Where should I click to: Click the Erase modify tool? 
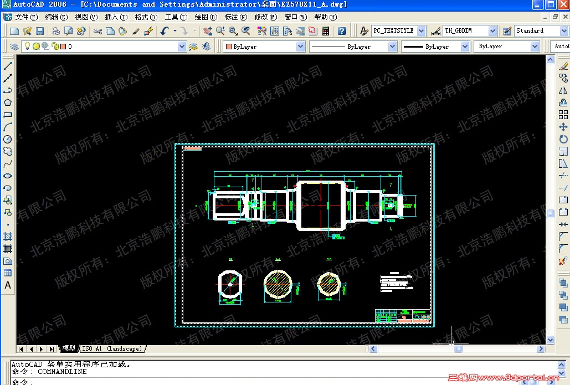coord(563,66)
